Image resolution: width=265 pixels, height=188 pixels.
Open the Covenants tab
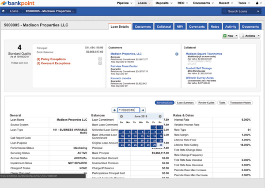pos(197,26)
